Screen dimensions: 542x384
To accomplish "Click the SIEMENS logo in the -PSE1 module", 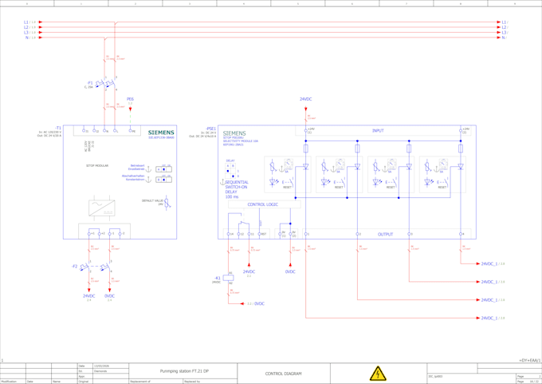I will [234, 133].
